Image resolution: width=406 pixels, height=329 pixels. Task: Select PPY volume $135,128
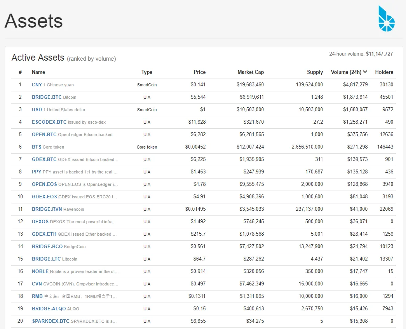357,171
